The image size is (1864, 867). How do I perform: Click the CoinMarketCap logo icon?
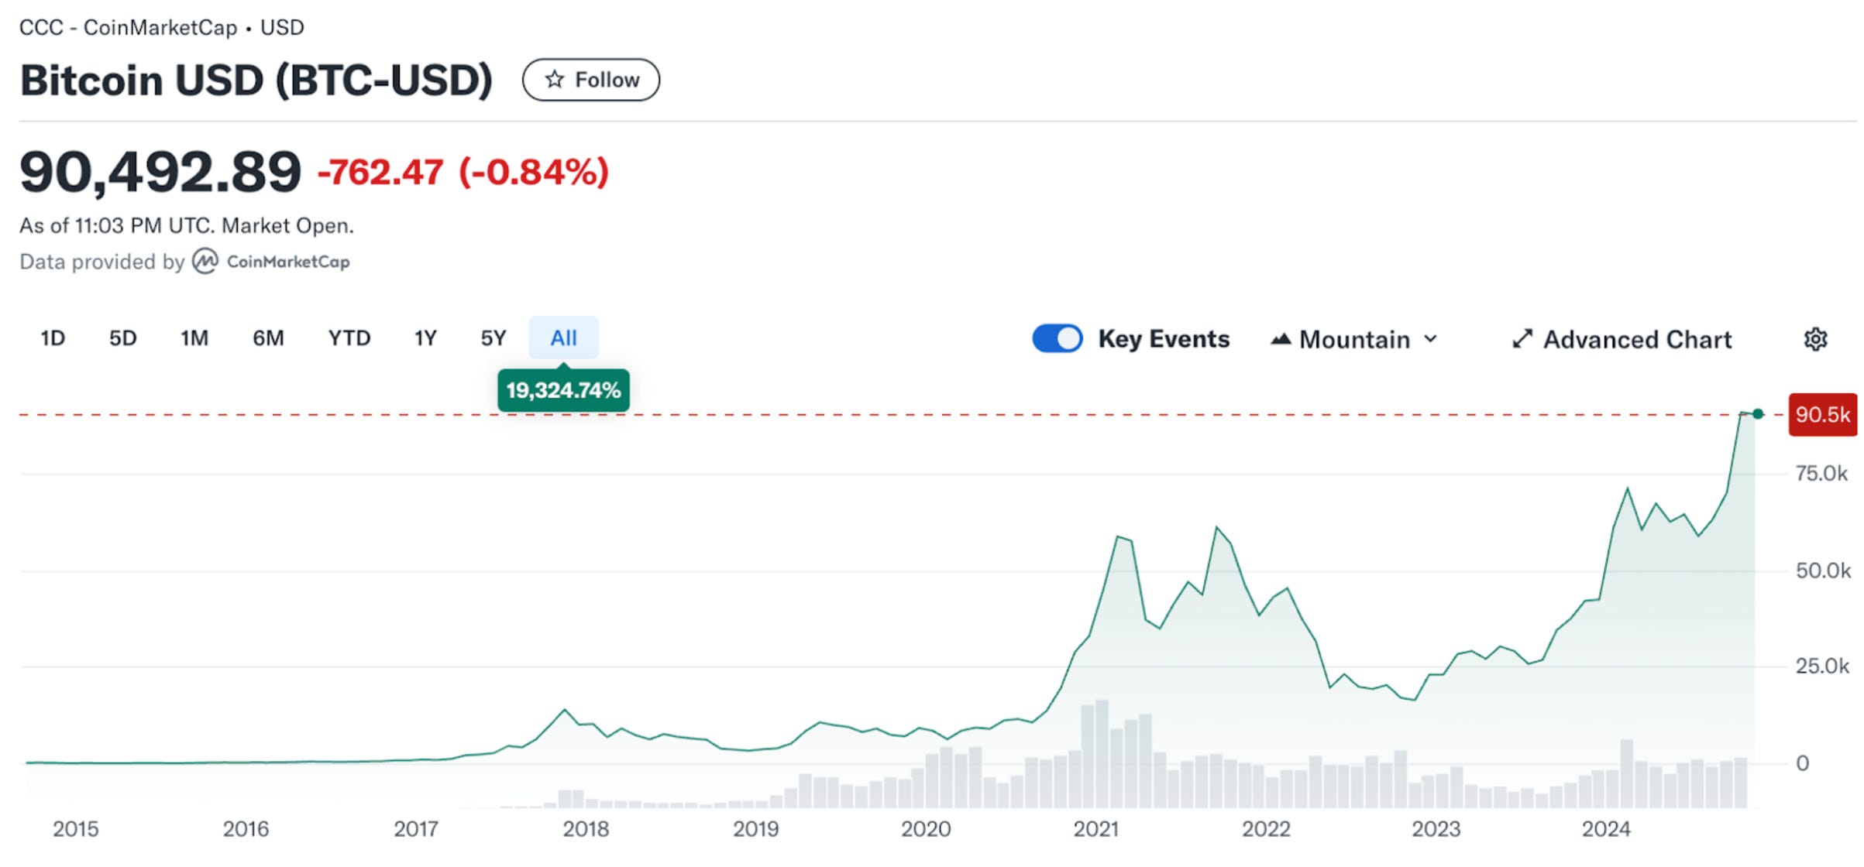pyautogui.click(x=205, y=262)
